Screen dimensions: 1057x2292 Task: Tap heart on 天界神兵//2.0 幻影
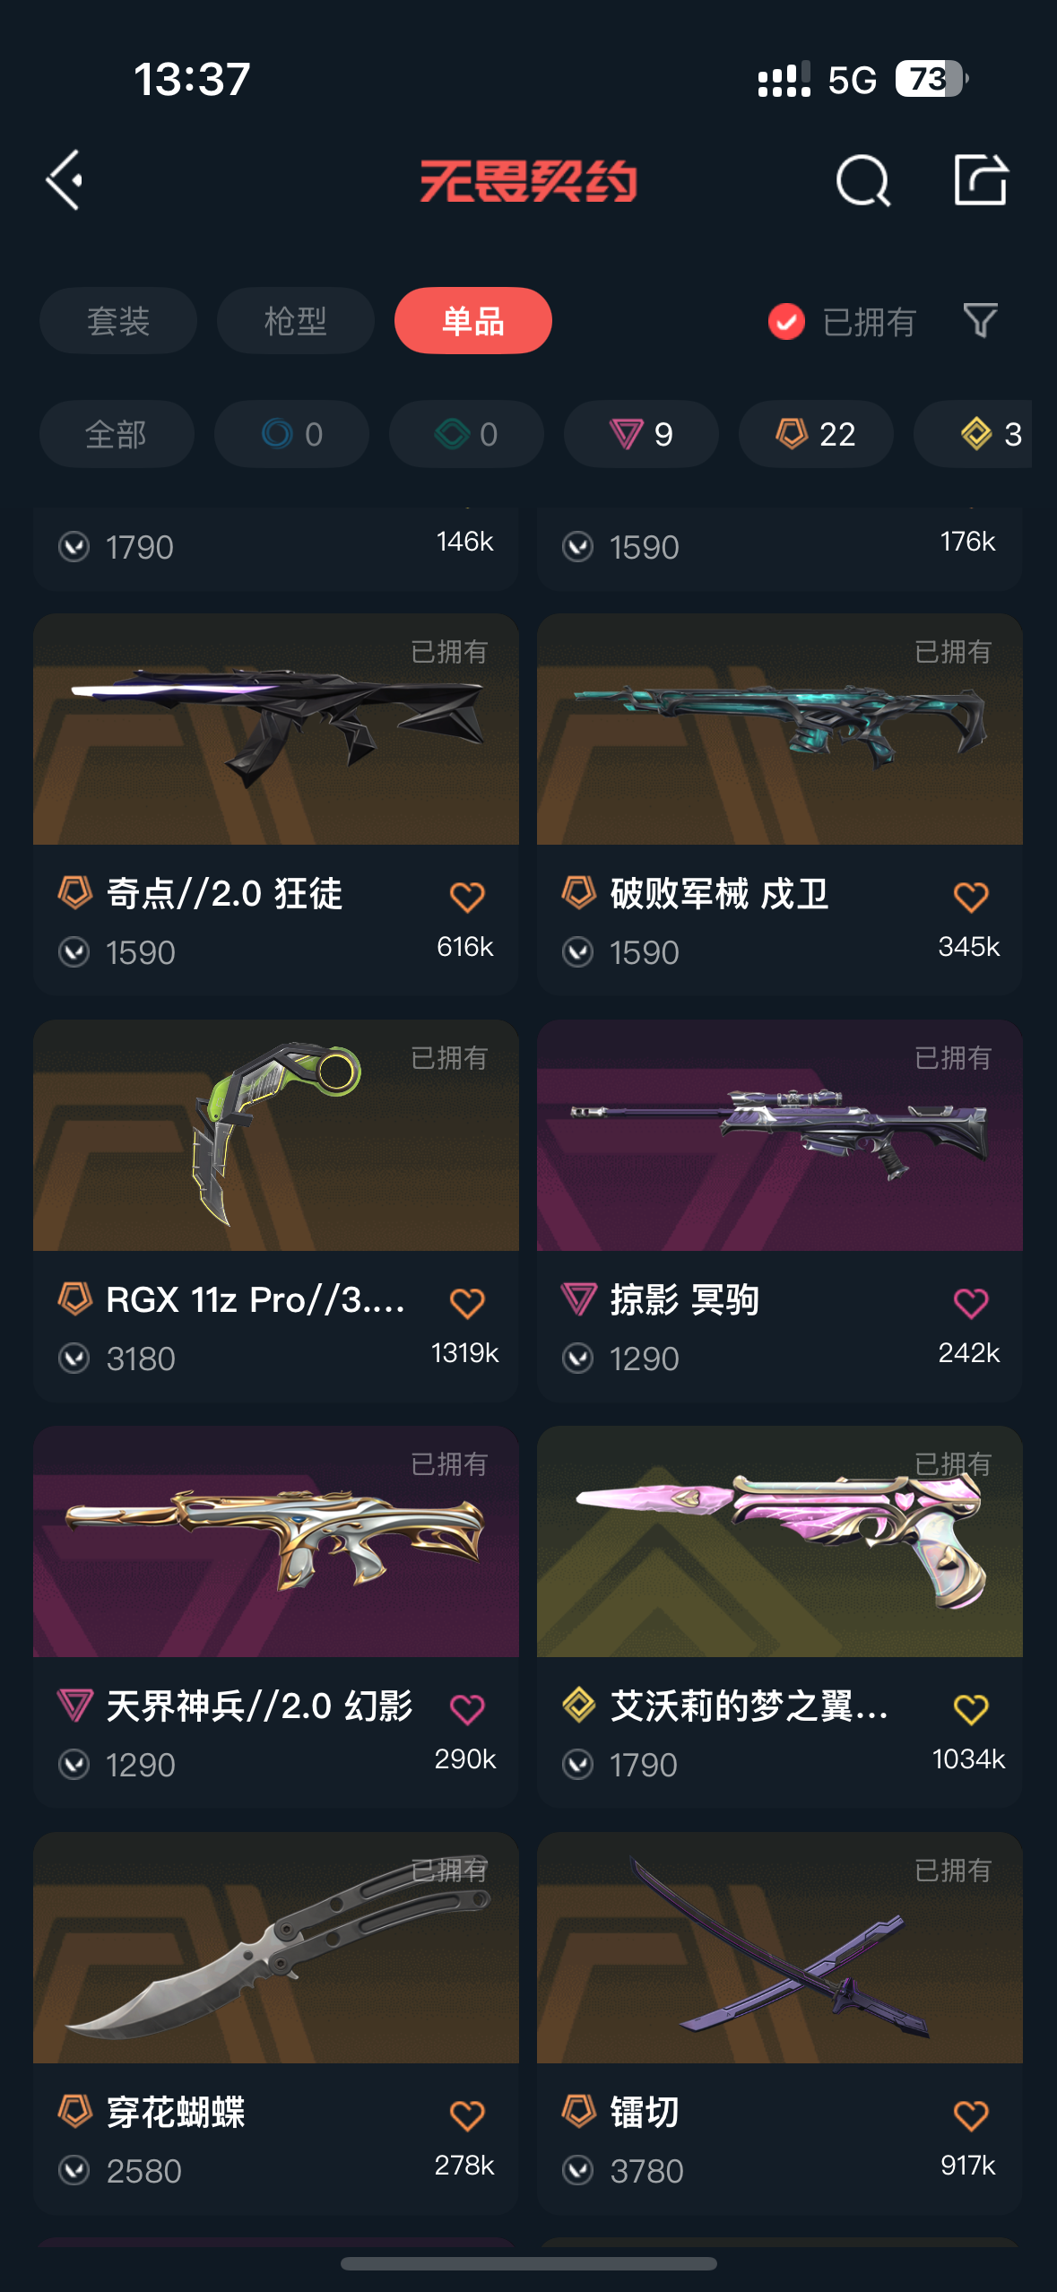(x=467, y=1709)
